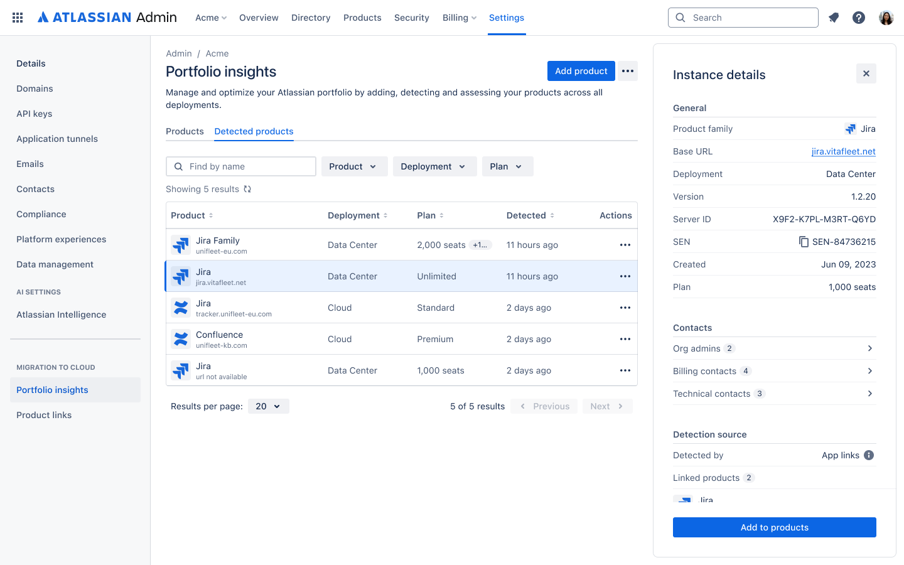The height and width of the screenshot is (565, 904).
Task: Click the Add product button
Action: 581,71
